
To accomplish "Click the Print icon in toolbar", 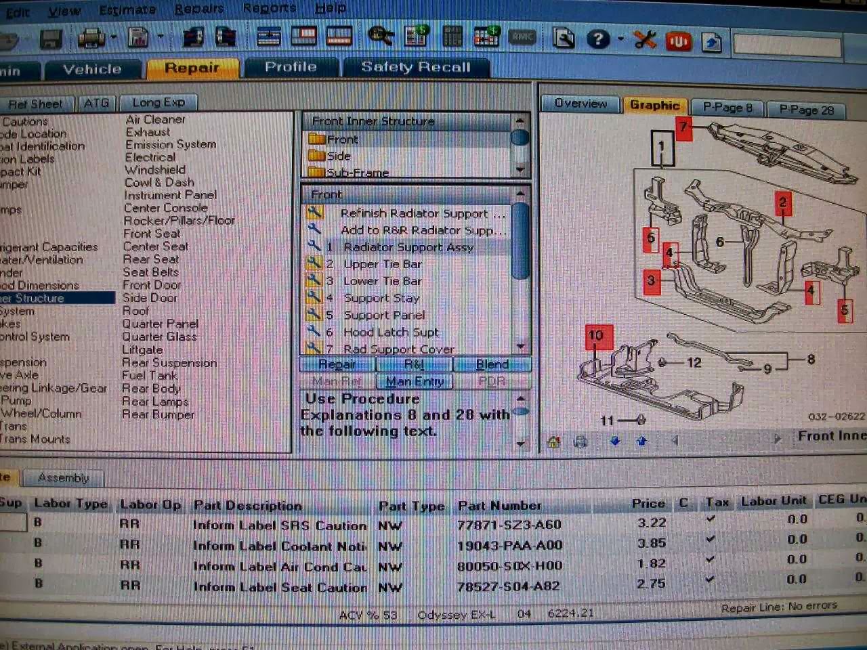I will (x=91, y=38).
